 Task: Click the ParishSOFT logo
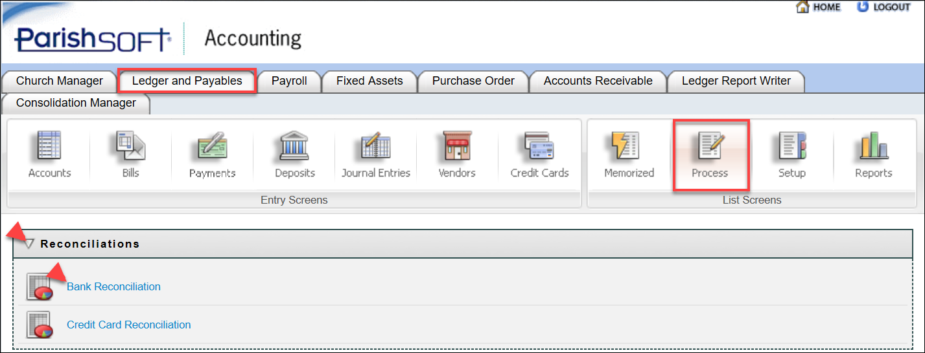click(x=93, y=39)
